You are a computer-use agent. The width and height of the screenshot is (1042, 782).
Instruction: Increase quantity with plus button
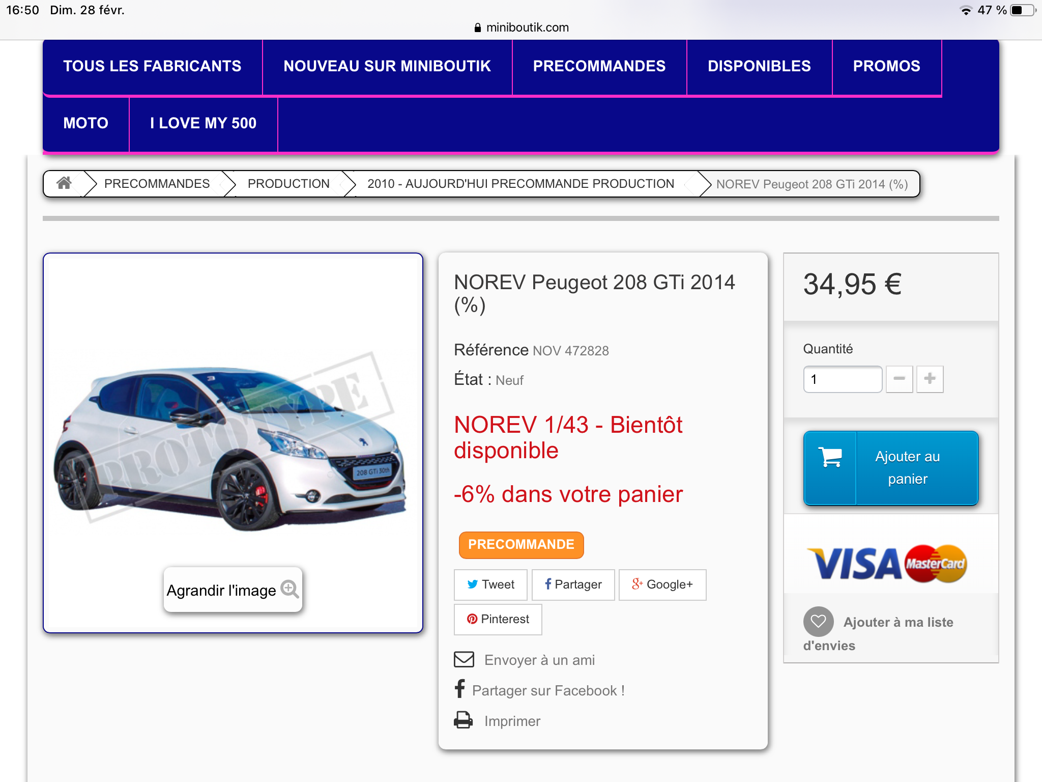(x=930, y=379)
